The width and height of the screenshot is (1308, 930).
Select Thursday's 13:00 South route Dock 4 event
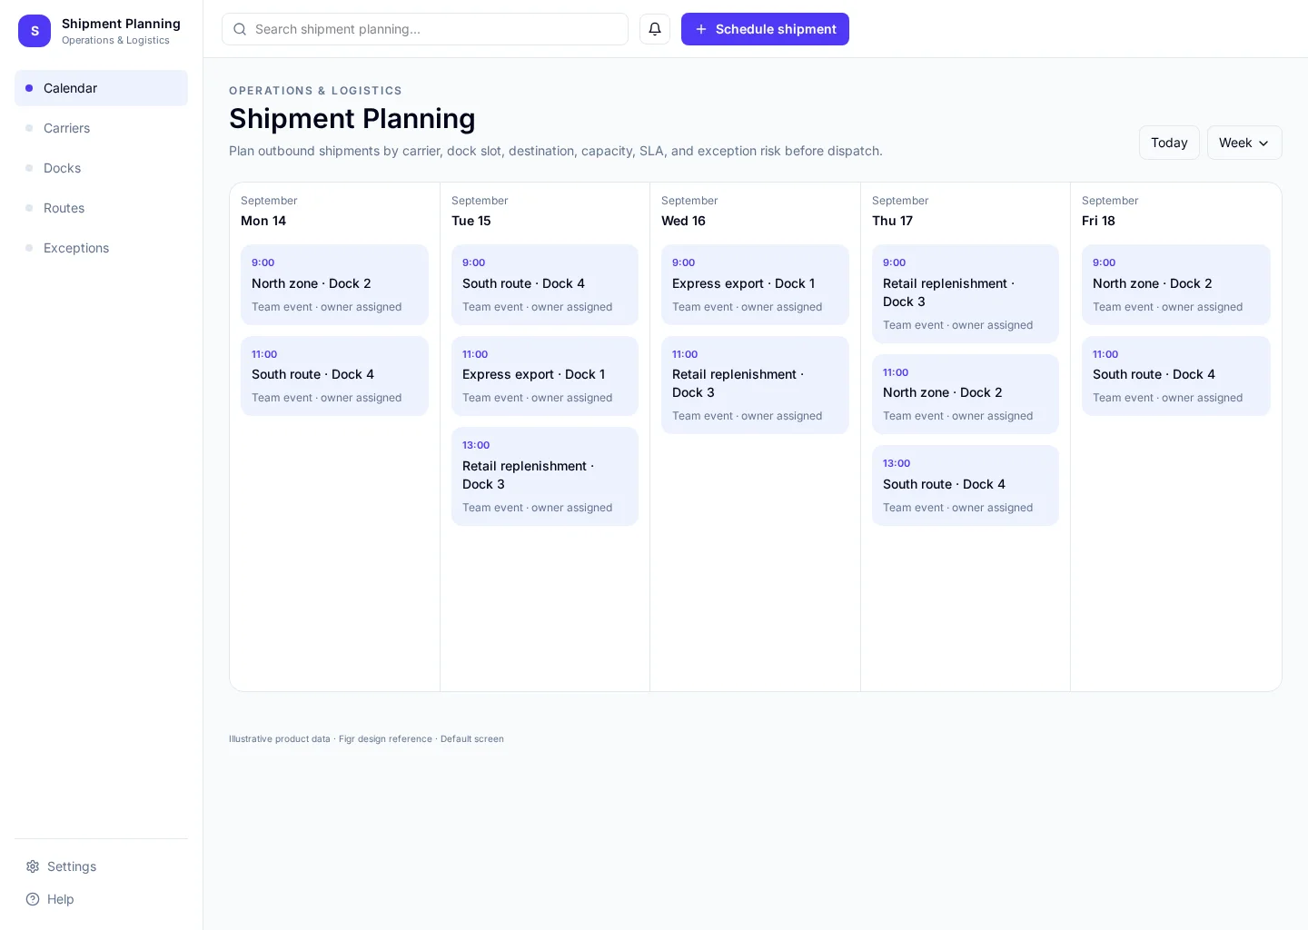coord(966,485)
